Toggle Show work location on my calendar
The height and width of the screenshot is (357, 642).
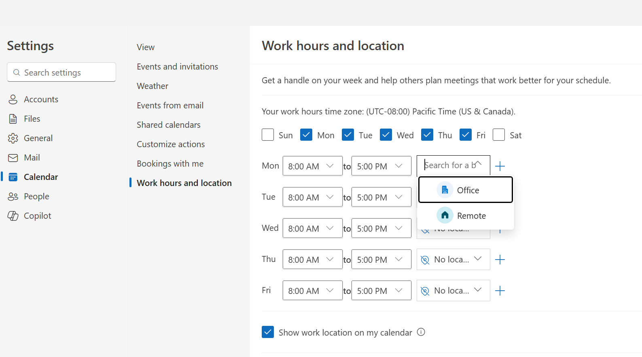268,332
